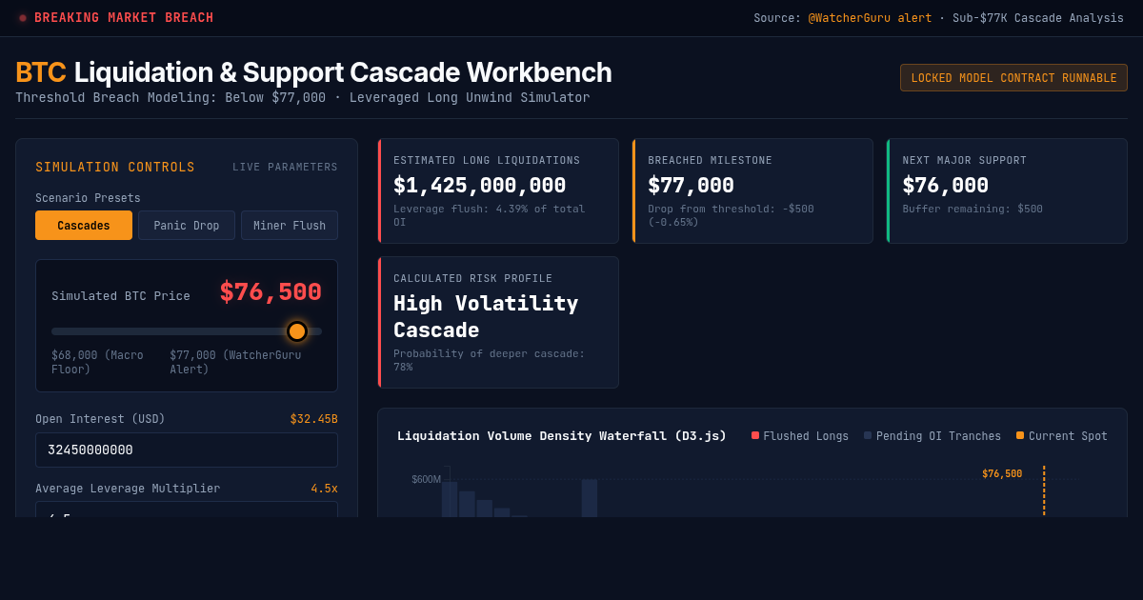Click the Drop from threshold -$500 text
Image resolution: width=1143 pixels, height=600 pixels.
coord(731,215)
